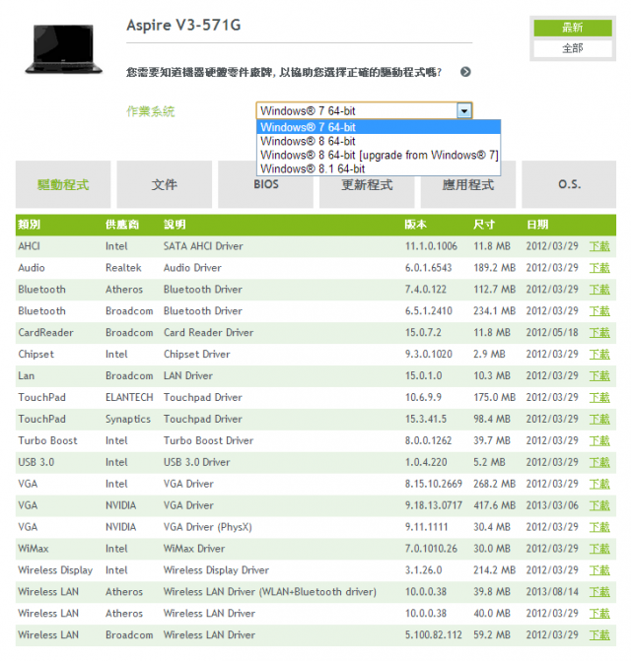This screenshot has height=662, width=631.
Task: Click the 全部 button
Action: tap(573, 48)
